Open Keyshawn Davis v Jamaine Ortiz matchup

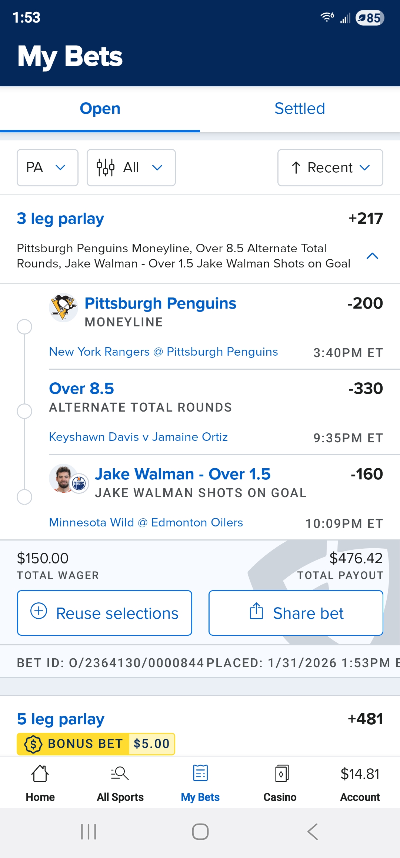(x=138, y=437)
